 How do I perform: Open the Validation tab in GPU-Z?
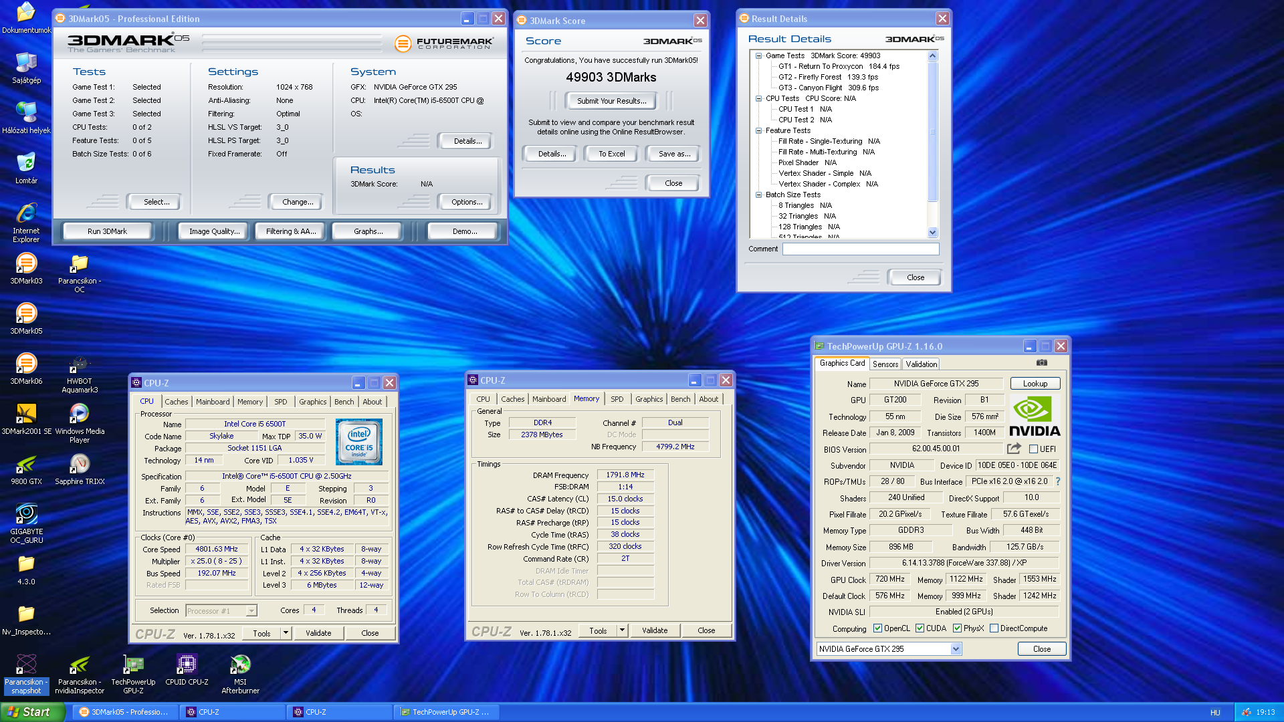coord(922,364)
